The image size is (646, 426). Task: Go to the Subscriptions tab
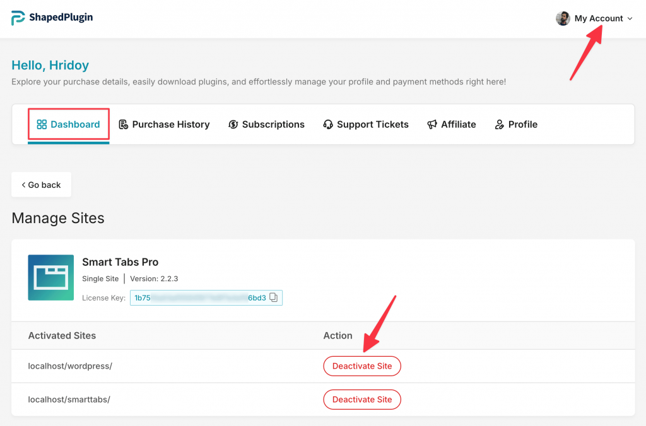pyautogui.click(x=266, y=124)
